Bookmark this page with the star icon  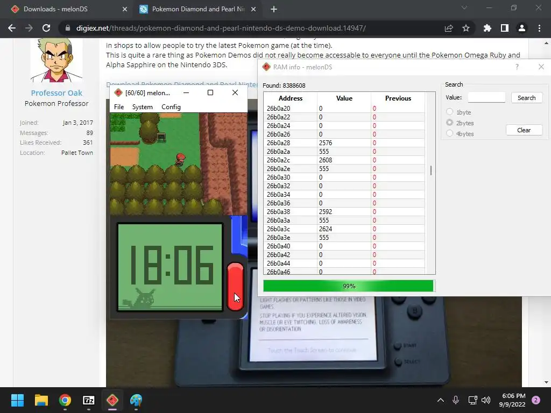pyautogui.click(x=466, y=28)
